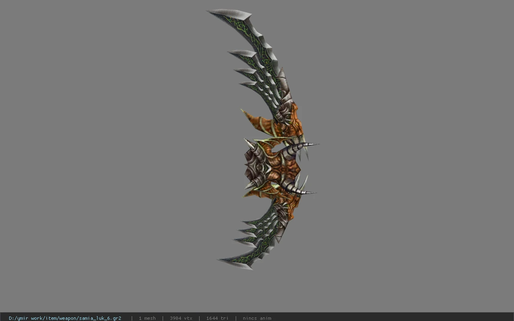Click the '3904 vtx' vertex count
The width and height of the screenshot is (514, 321).
pyautogui.click(x=181, y=318)
